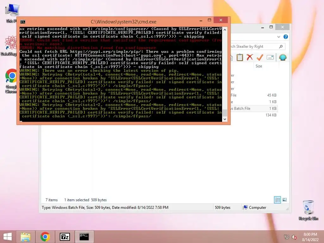Screen dimensions: 324x243
Task: Switch to cmd window via taskbar icon
Action: [x=84, y=237]
